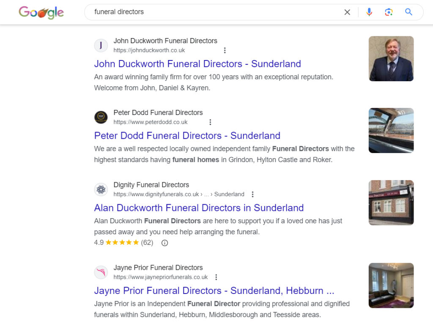
Task: Open 'Jayne Prior Funeral Directors - Sunderland, Hebburn' link
Action: tap(214, 291)
